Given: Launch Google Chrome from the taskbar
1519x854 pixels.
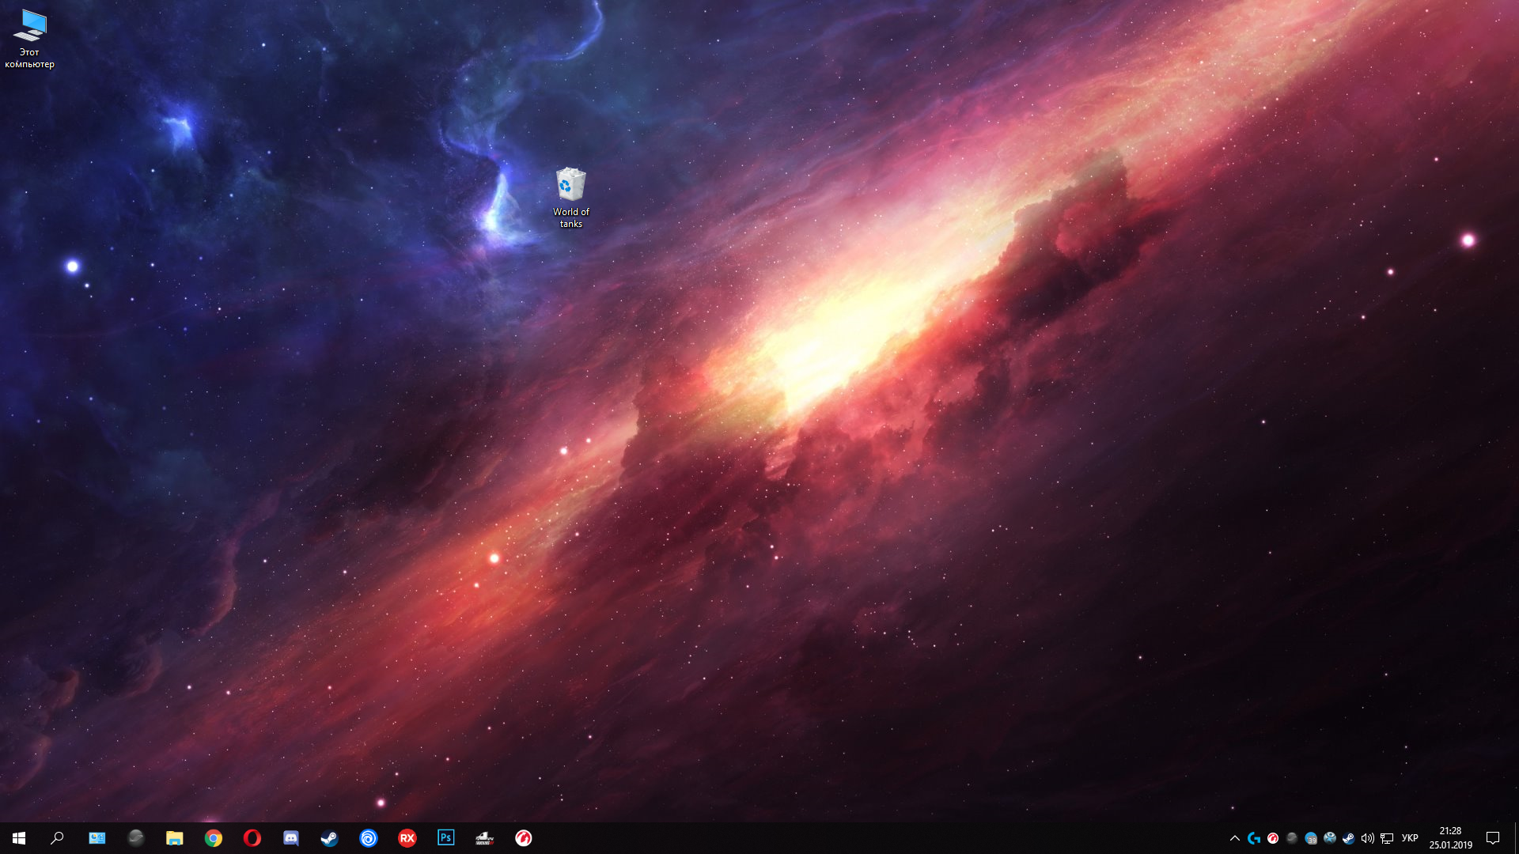Looking at the screenshot, I should pos(213,838).
